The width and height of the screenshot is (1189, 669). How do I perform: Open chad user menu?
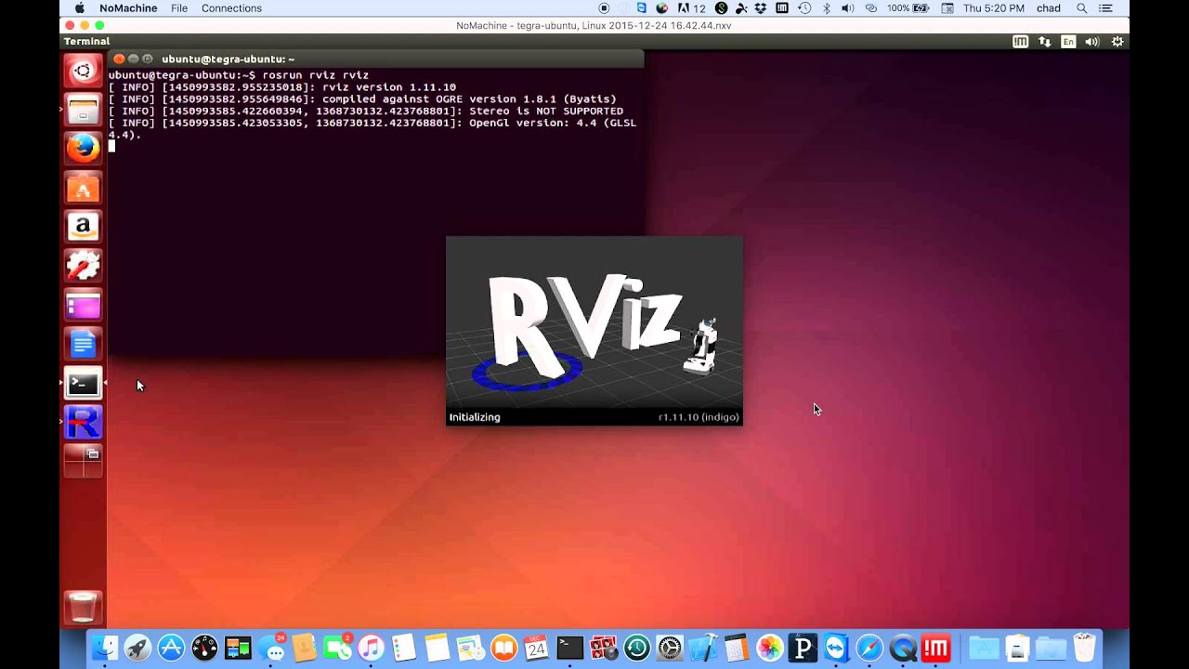pos(1049,8)
